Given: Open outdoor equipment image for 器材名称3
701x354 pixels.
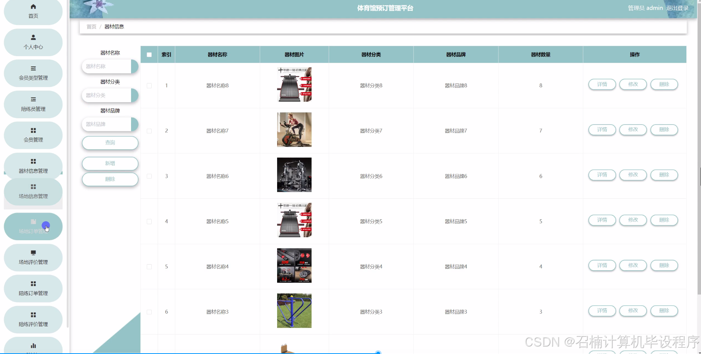Looking at the screenshot, I should 294,311.
